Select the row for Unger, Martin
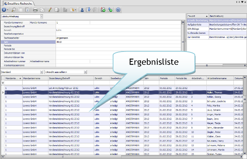The width and height of the screenshot is (247, 159). 123,115
